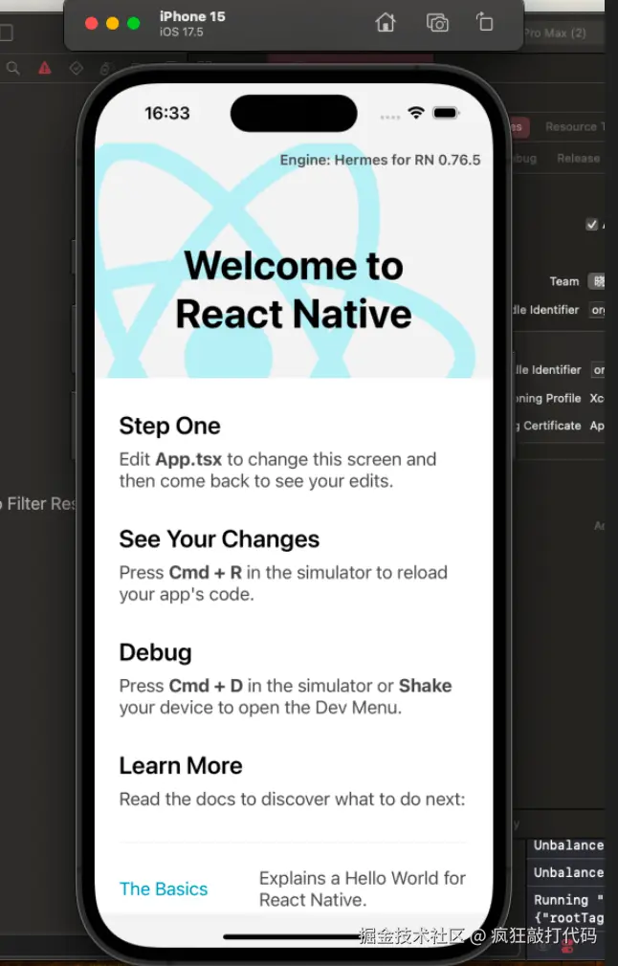The height and width of the screenshot is (966, 618).
Task: Tap the See Your Changes heading
Action: point(219,539)
